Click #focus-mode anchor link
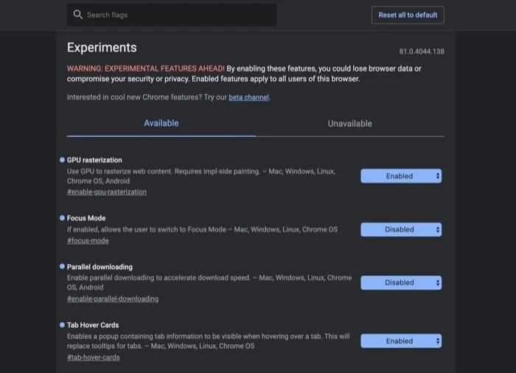516x373 pixels. tap(88, 241)
